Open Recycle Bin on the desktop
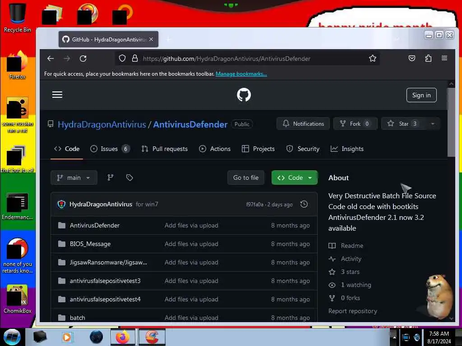 (x=18, y=18)
